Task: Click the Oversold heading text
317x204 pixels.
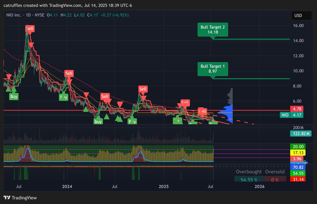Action: click(x=275, y=172)
